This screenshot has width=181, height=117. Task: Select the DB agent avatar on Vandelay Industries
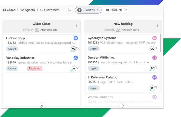click(x=73, y=68)
